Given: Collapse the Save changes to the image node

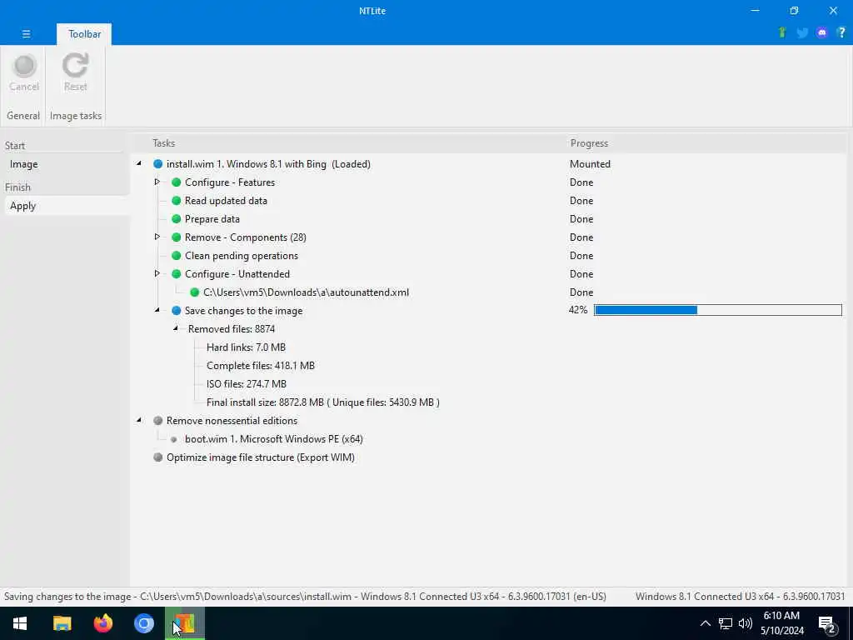Looking at the screenshot, I should 157,310.
